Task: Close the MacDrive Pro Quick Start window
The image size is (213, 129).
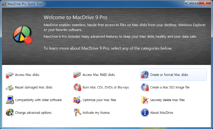Action: pos(205,3)
